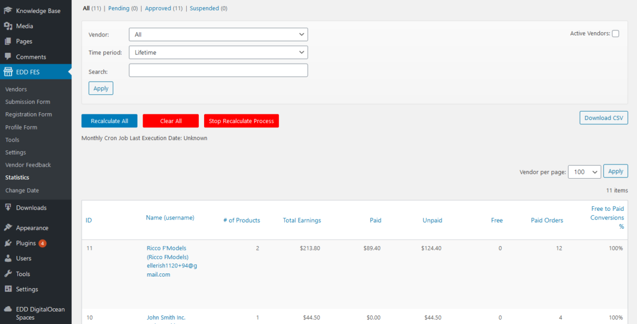Open Downloads from the sidebar icon
The height and width of the screenshot is (324, 637).
[8, 207]
